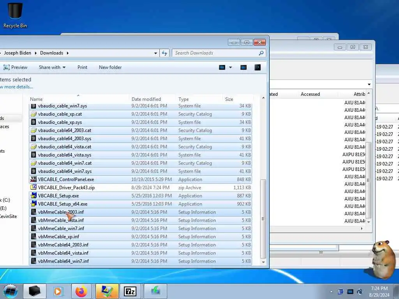This screenshot has width=399, height=299.
Task: Select the vbaudio_cable64_vista.sys file
Action: click(x=141, y=155)
